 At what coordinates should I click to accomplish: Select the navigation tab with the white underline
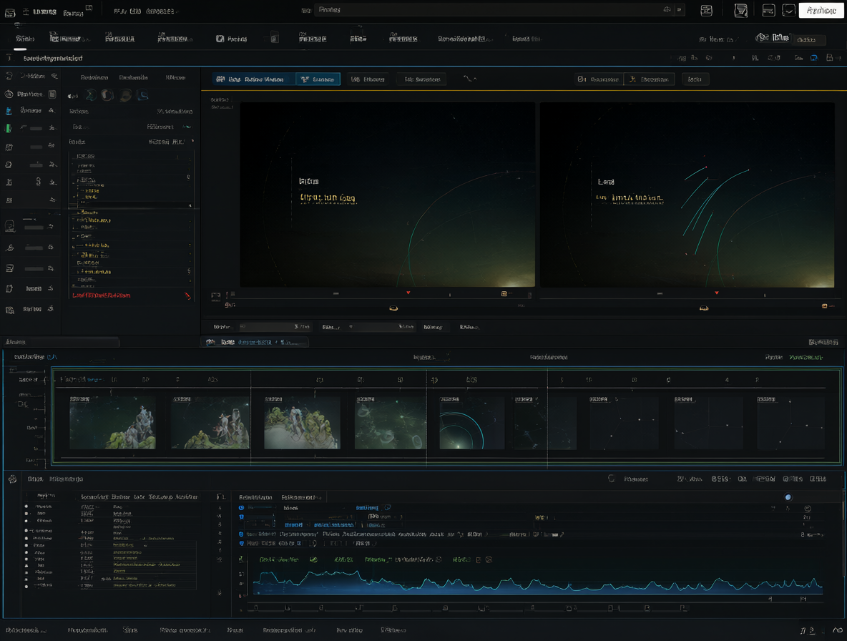25,39
